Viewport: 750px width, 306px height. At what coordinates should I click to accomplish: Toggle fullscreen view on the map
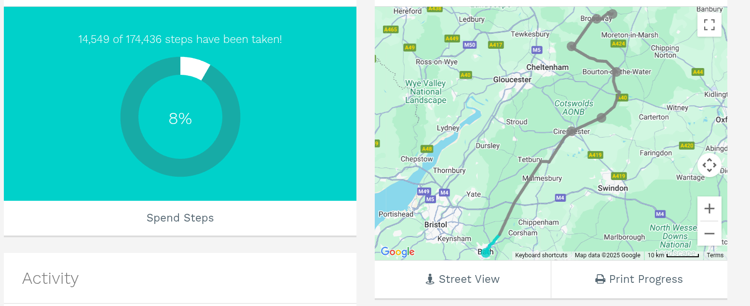click(x=709, y=24)
